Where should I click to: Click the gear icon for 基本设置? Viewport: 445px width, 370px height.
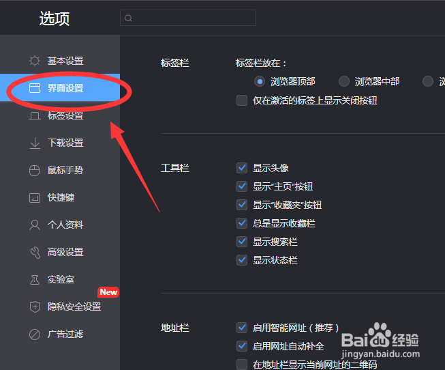35,61
